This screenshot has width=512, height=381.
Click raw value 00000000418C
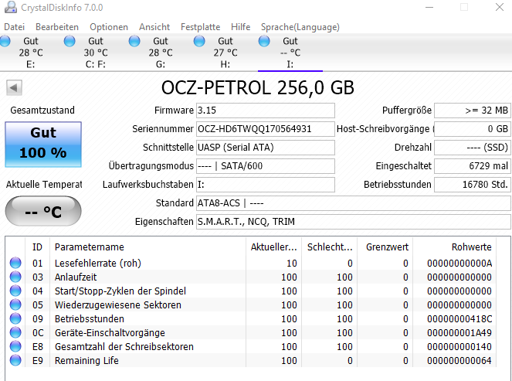coord(459,319)
